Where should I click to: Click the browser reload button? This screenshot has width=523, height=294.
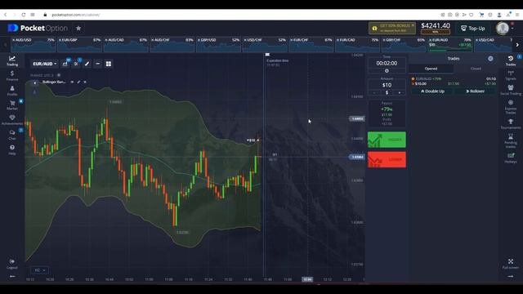[24, 15]
